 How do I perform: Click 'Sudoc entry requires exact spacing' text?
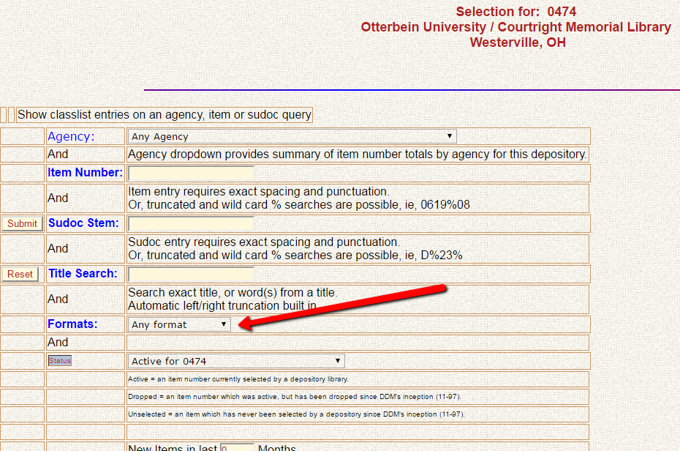[264, 242]
